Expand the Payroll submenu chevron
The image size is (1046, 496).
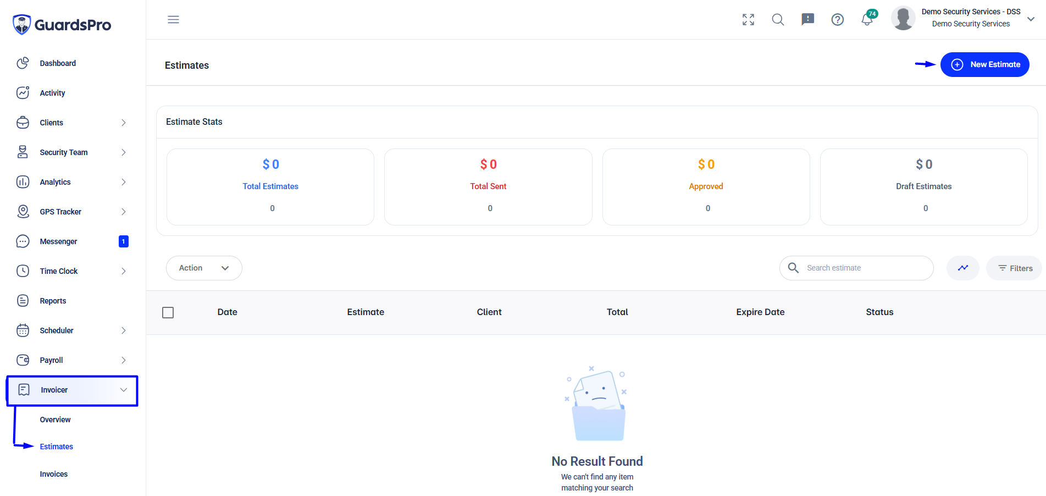tap(124, 360)
